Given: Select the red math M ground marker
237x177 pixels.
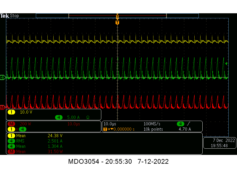Looking at the screenshot, I should [x=3, y=107].
